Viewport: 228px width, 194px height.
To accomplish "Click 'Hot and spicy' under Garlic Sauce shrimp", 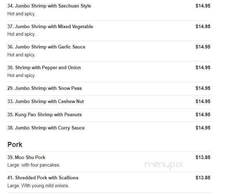I will click(21, 55).
